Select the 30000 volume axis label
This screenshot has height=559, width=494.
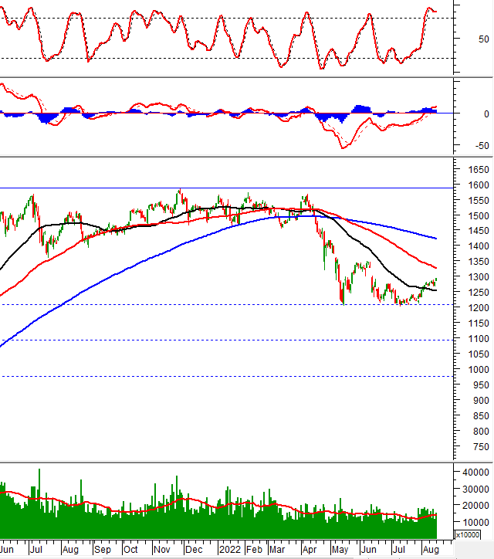[475, 490]
